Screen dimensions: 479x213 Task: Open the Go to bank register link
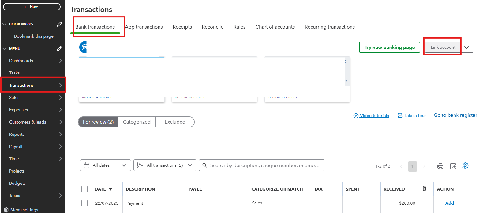pyautogui.click(x=455, y=115)
